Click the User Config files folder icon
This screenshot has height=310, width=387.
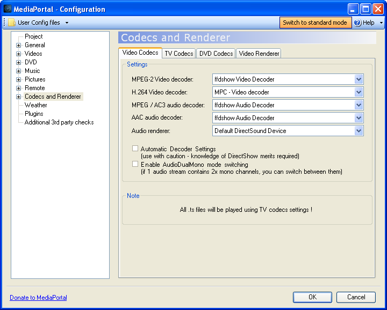click(12, 23)
